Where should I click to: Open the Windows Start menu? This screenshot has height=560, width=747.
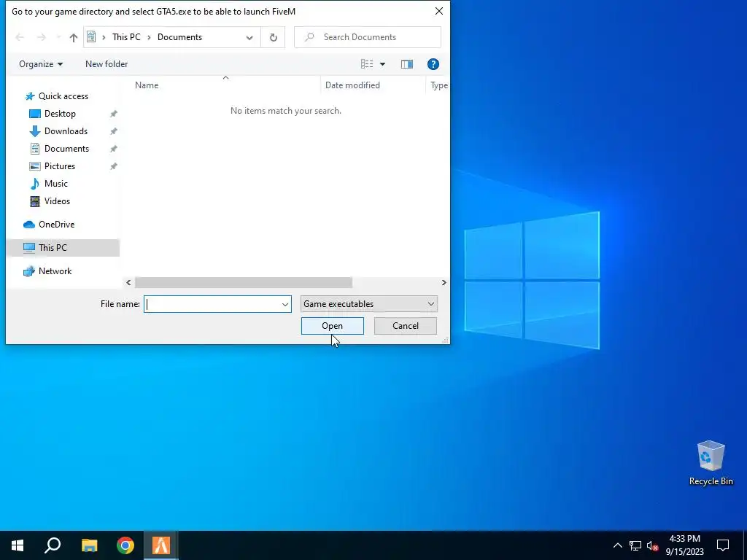point(18,545)
